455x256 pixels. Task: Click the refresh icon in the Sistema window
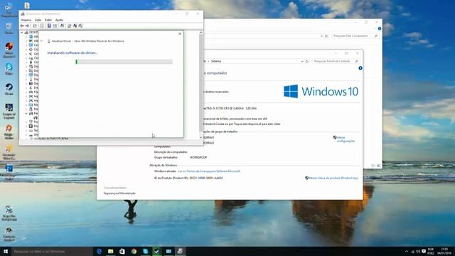tap(307, 61)
